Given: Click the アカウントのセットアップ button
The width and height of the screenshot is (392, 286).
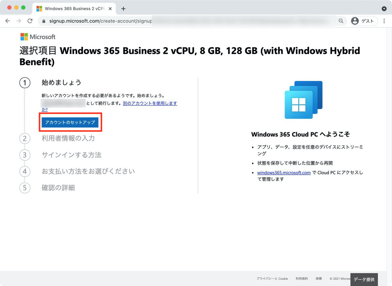Looking at the screenshot, I should pyautogui.click(x=70, y=122).
